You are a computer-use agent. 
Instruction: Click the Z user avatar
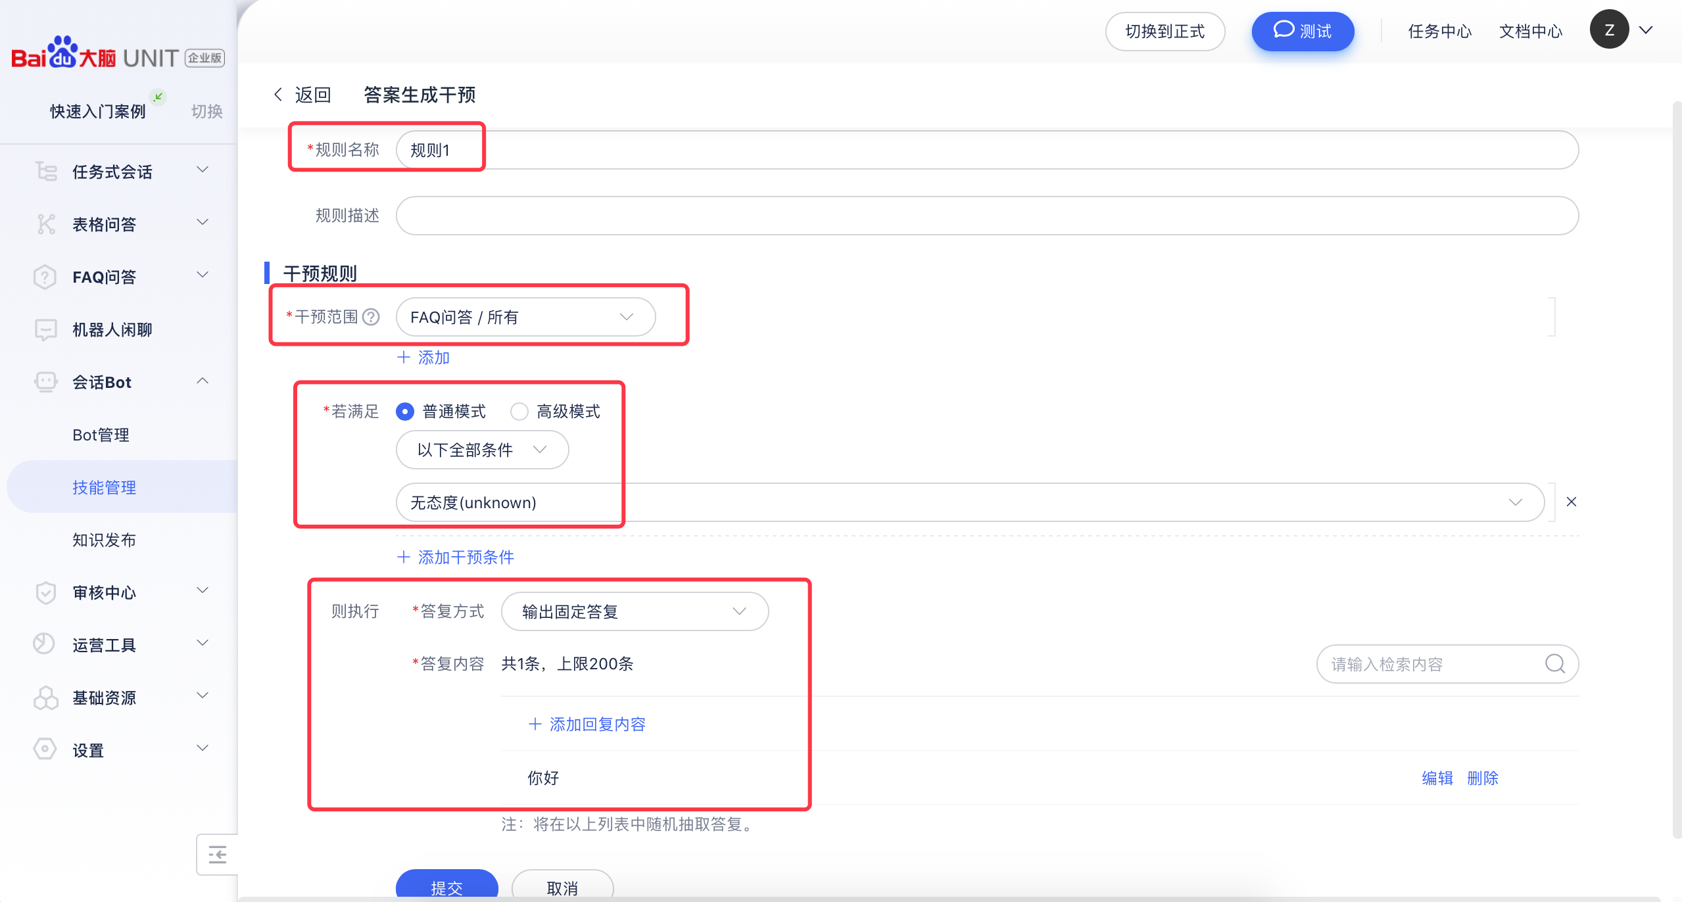tap(1608, 30)
